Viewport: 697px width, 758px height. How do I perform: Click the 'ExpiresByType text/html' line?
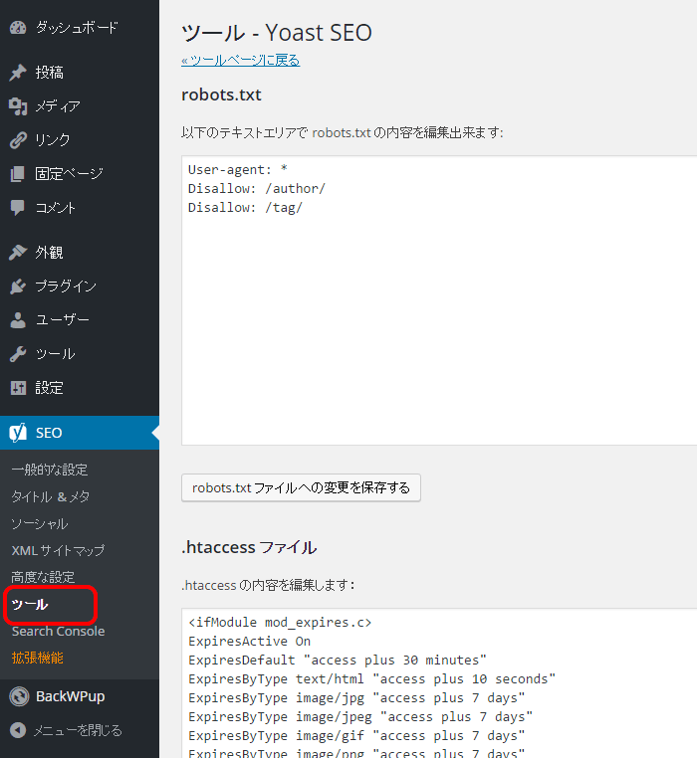point(371,679)
